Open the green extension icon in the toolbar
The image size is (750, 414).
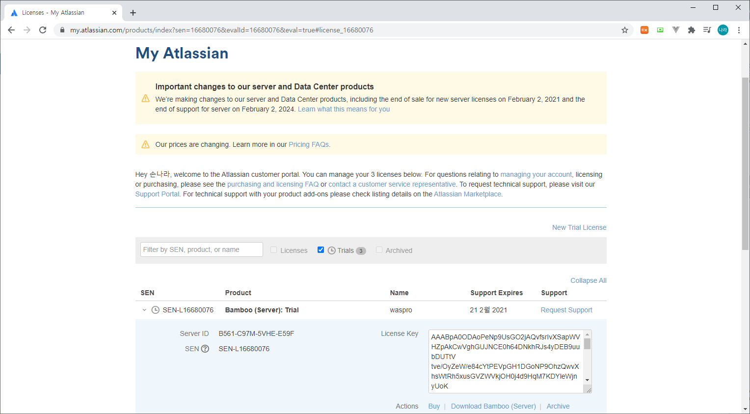pos(660,30)
